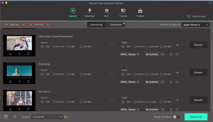Toggle Merge All Videos switch

pos(176,117)
